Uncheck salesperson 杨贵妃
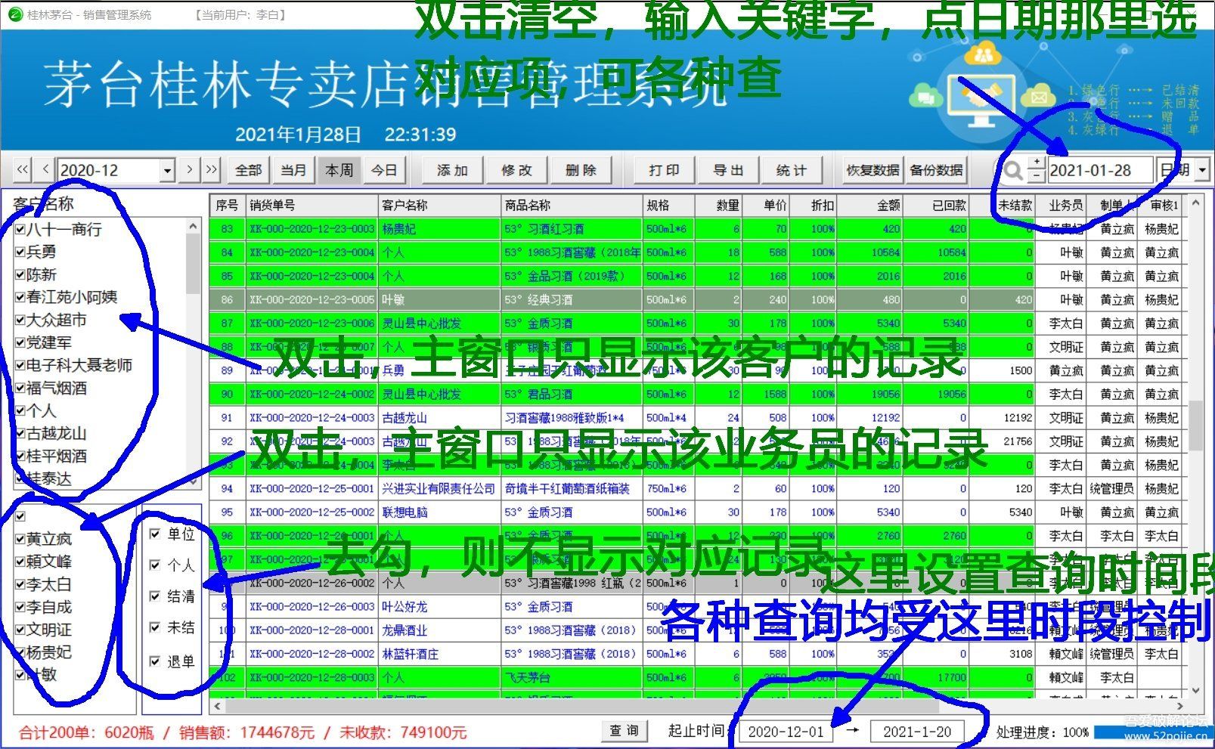 [20, 653]
